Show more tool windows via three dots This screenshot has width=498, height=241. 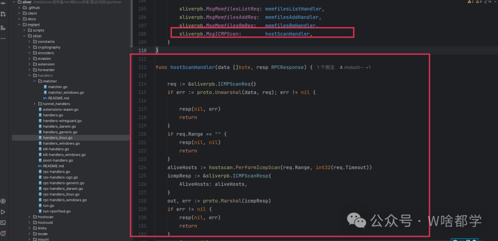[x=3, y=38]
